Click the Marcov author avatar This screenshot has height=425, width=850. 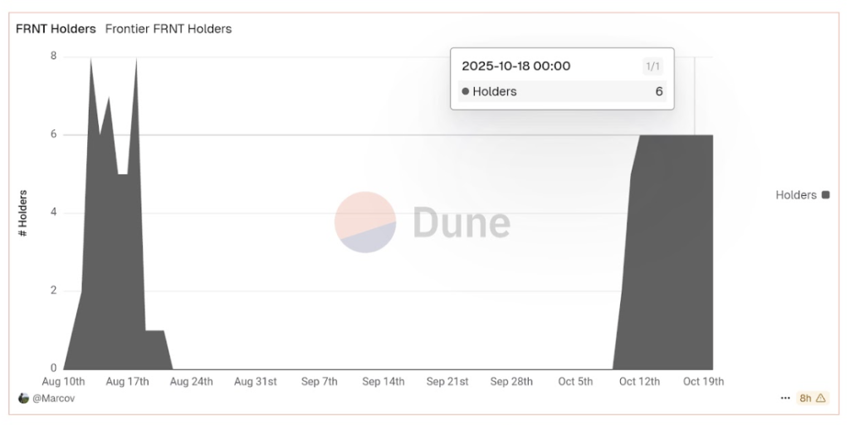click(23, 398)
